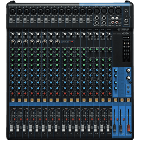
Task: Move the channel 1 fader
Action: (x=11, y=128)
